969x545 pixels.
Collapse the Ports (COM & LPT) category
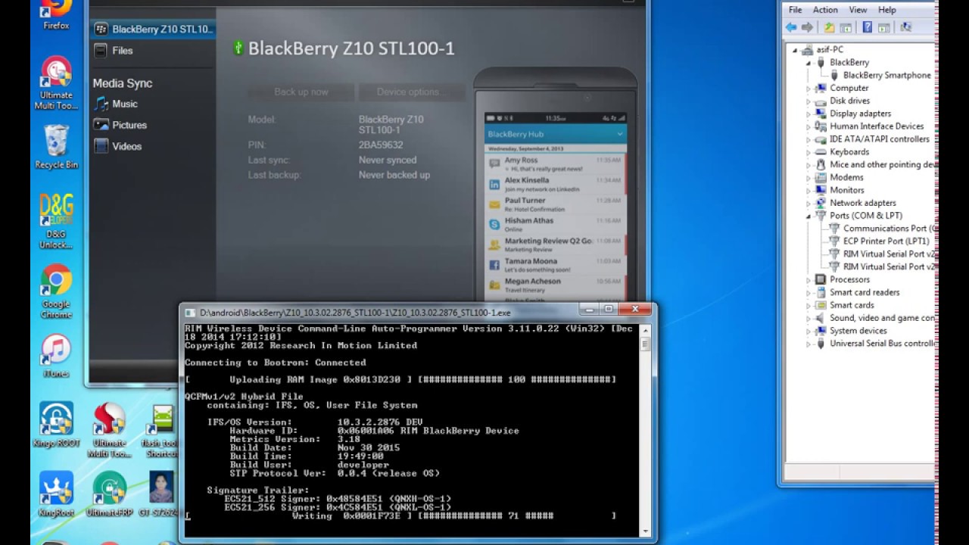pyautogui.click(x=809, y=216)
